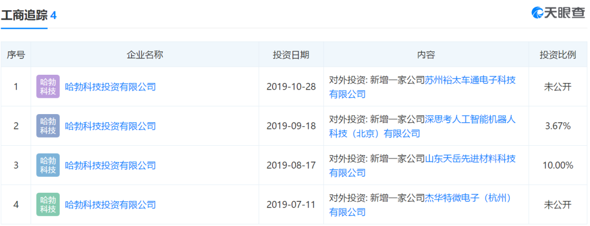Click the 序号 column header

pos(16,55)
